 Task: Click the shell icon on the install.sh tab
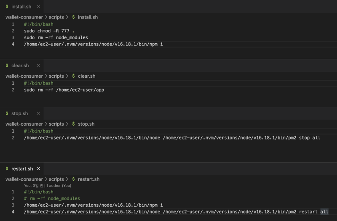coord(7,7)
